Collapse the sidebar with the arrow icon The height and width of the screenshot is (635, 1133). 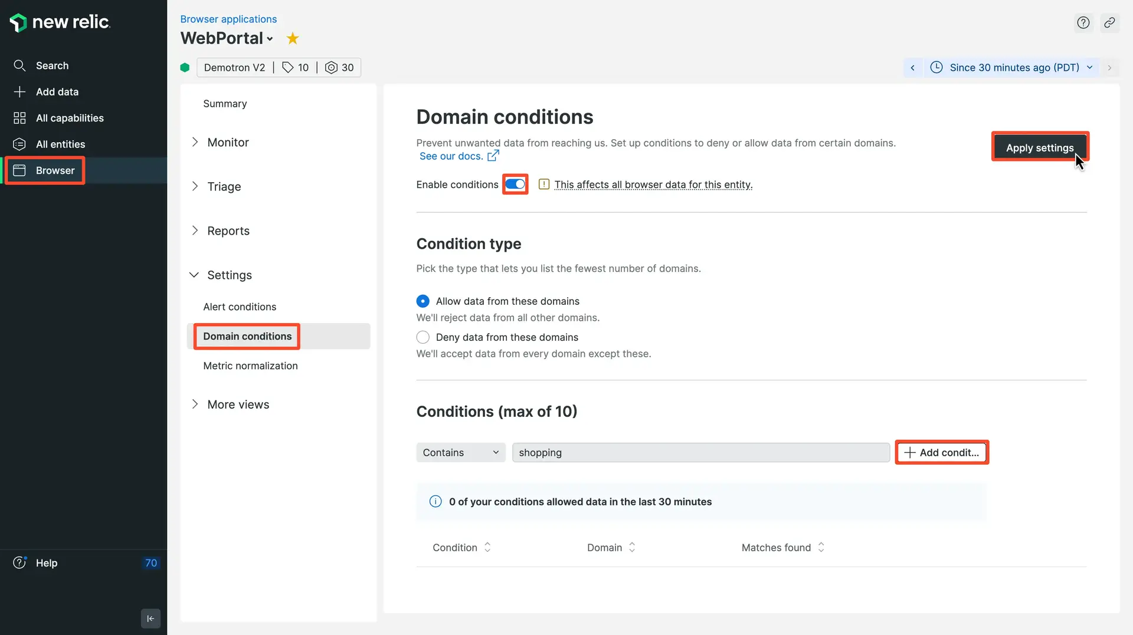[x=150, y=618]
